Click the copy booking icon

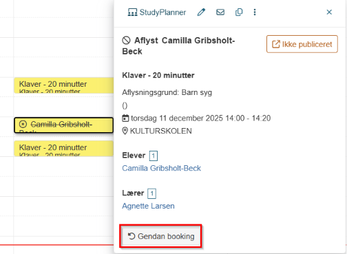point(239,12)
